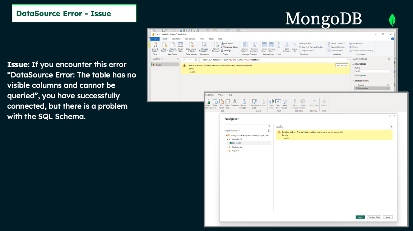Click the Transform Data button in Navigator
Viewport: 413px width, 231px height.
click(374, 217)
